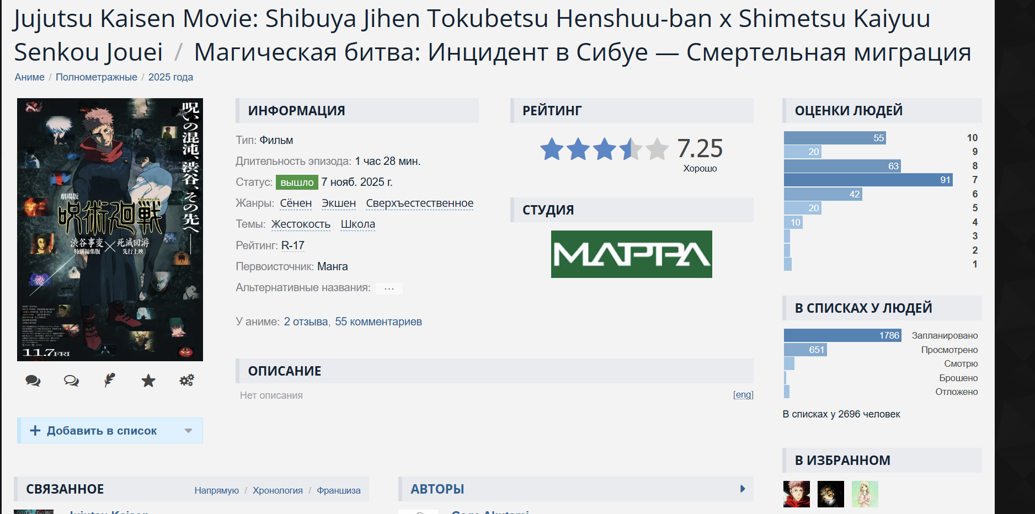The width and height of the screenshot is (1035, 514).
Task: Click the R-17 rating link
Action: point(293,245)
